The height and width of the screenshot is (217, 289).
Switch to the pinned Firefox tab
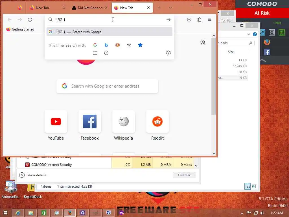[x=20, y=8]
